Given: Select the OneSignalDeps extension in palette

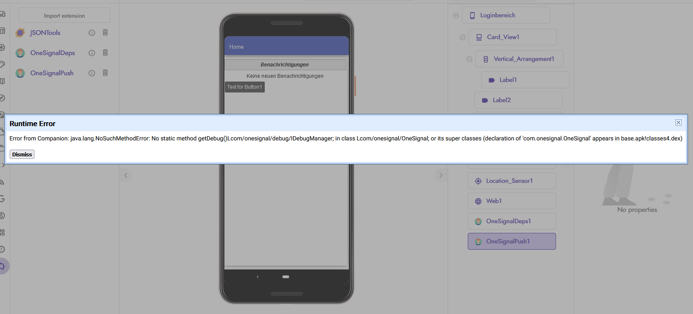Looking at the screenshot, I should pos(53,53).
